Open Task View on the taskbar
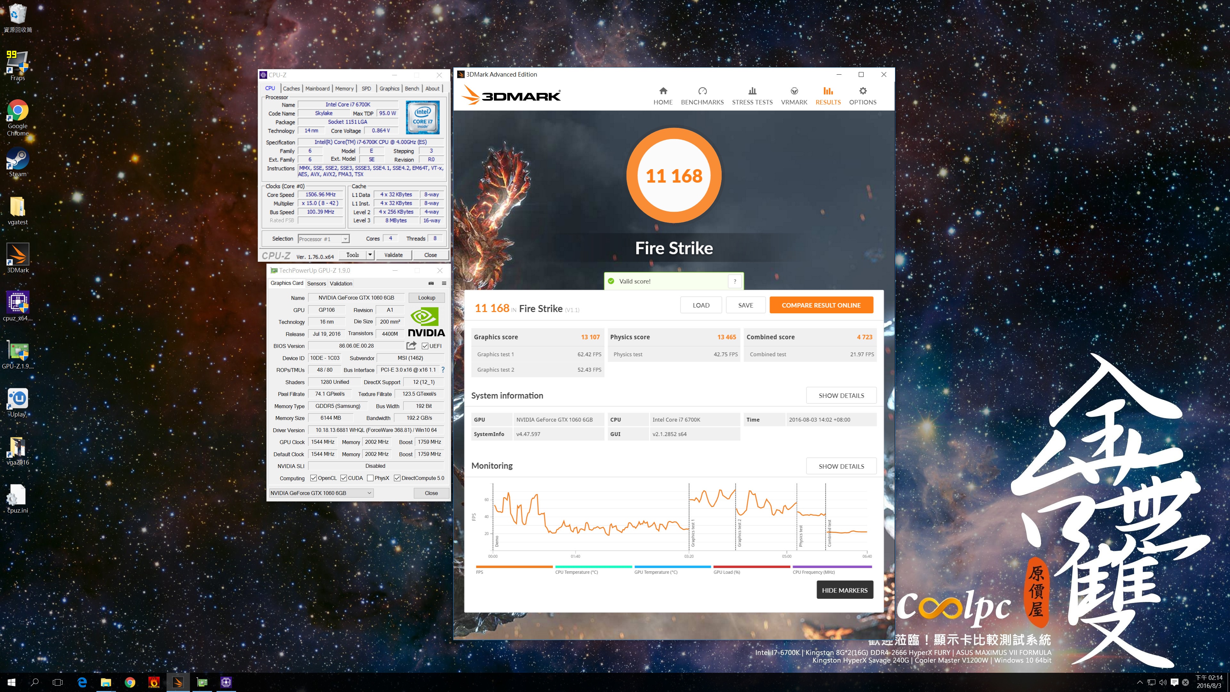This screenshot has width=1230, height=692. [x=57, y=682]
